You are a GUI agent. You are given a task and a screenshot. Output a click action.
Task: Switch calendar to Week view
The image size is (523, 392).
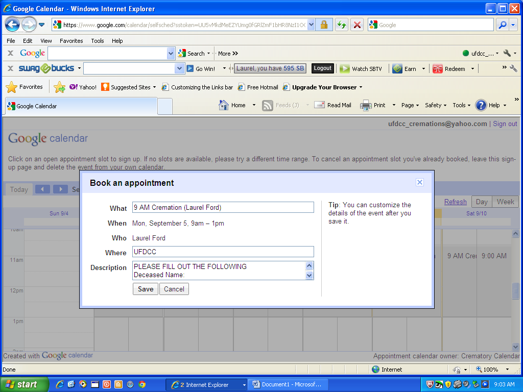505,202
